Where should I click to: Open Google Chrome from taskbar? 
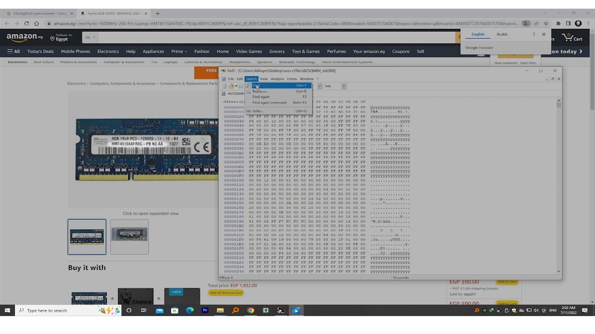tap(251, 310)
